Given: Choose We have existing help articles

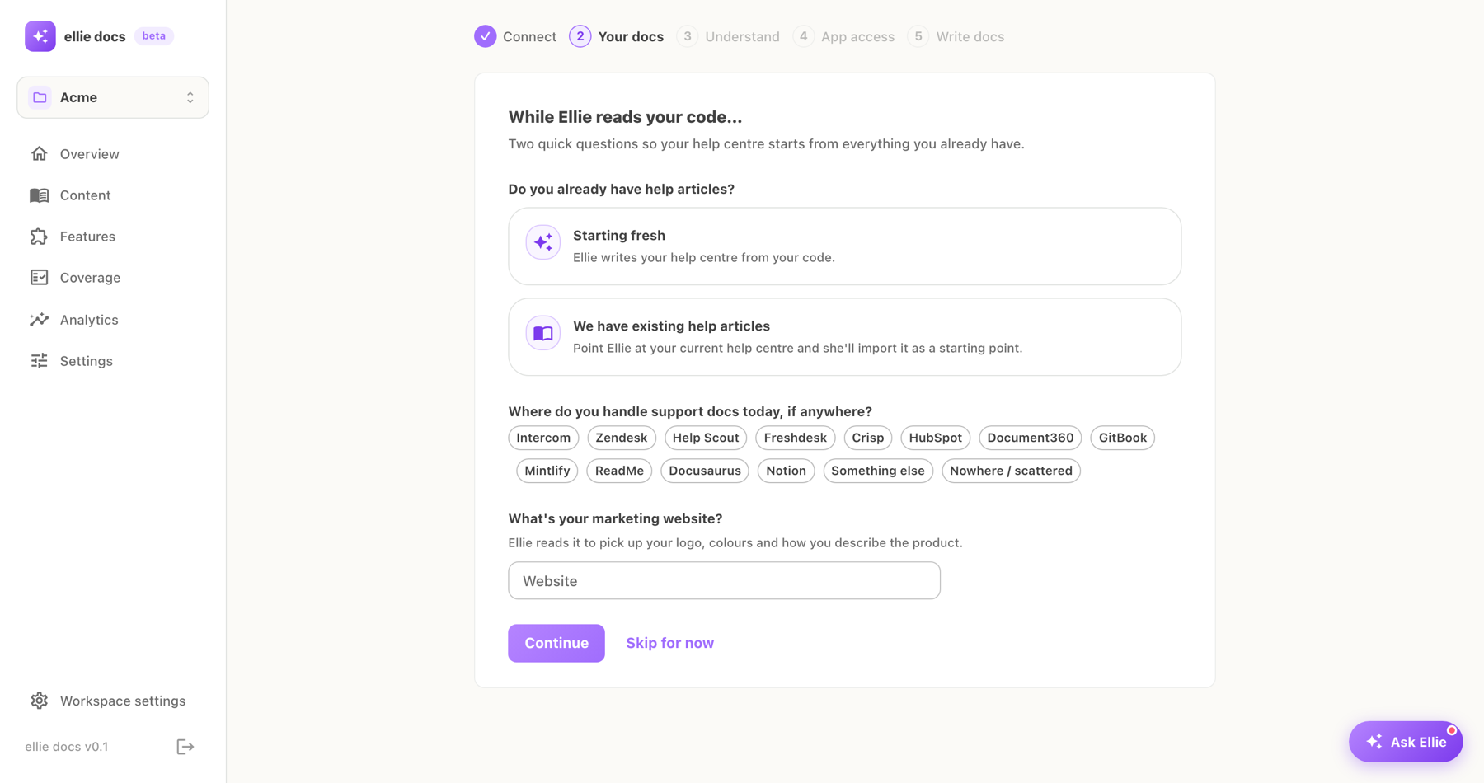Looking at the screenshot, I should (x=844, y=337).
